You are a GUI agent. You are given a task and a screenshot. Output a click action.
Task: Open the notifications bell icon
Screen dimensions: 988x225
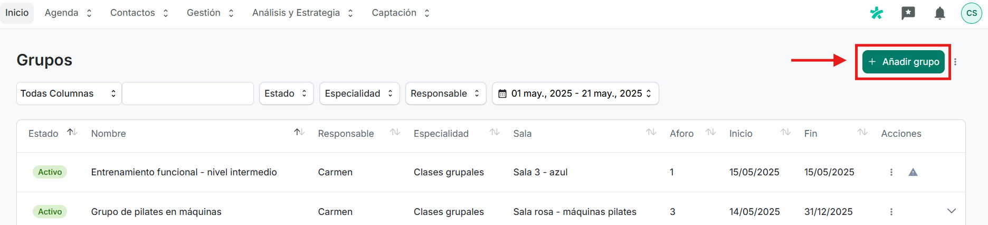940,13
